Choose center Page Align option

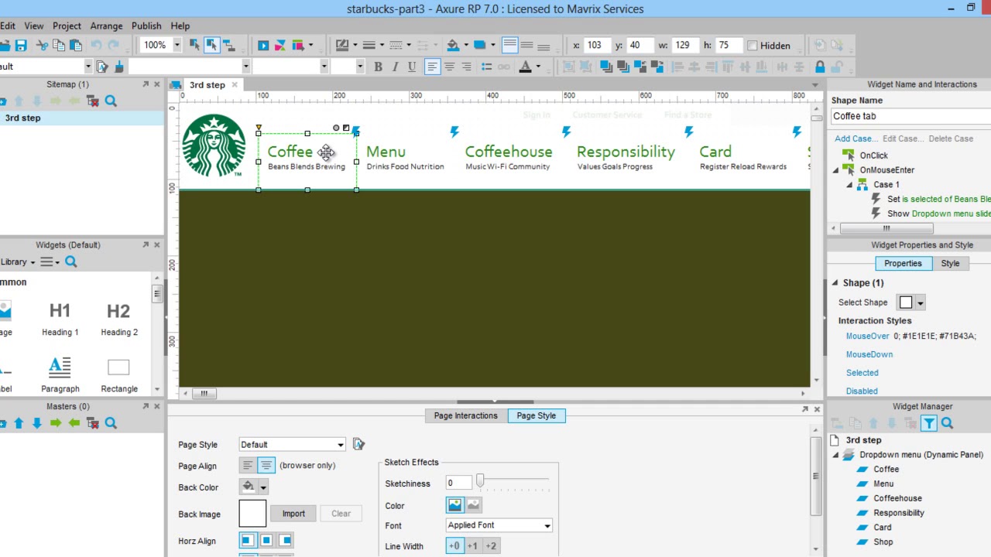266,465
